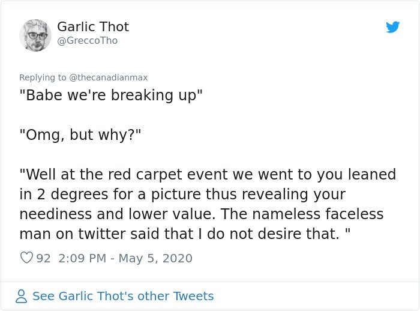Click the "Replying to" label
Viewport: 420px width, 311px height.
point(43,77)
